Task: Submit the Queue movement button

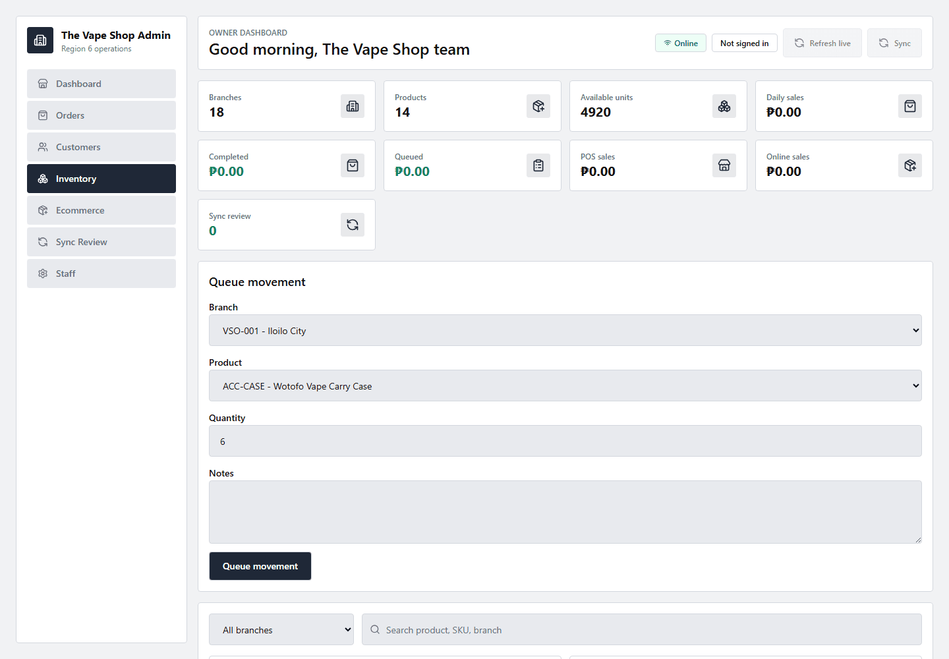Action: 260,566
